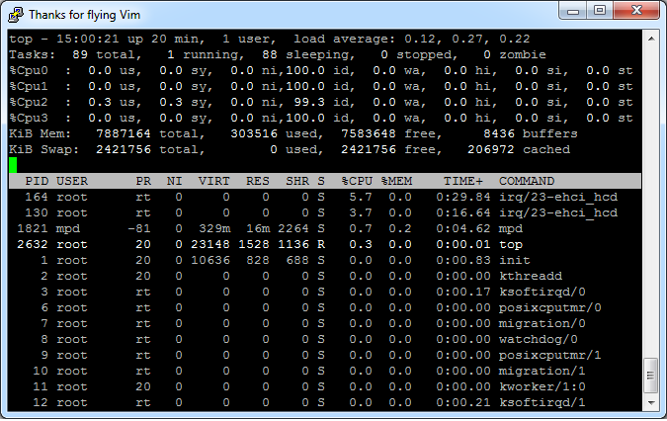The height and width of the screenshot is (421, 667).
Task: Click the scrollbar down arrow
Action: (x=651, y=402)
